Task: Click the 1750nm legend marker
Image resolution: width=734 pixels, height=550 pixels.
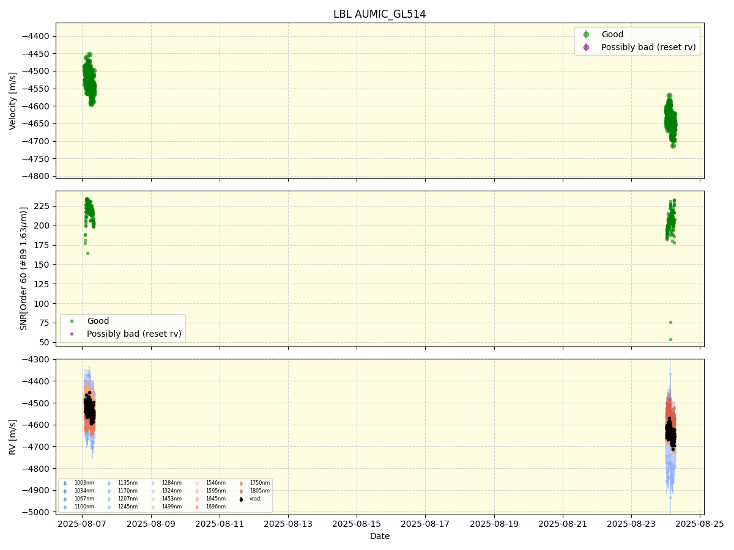Action: 241,483
